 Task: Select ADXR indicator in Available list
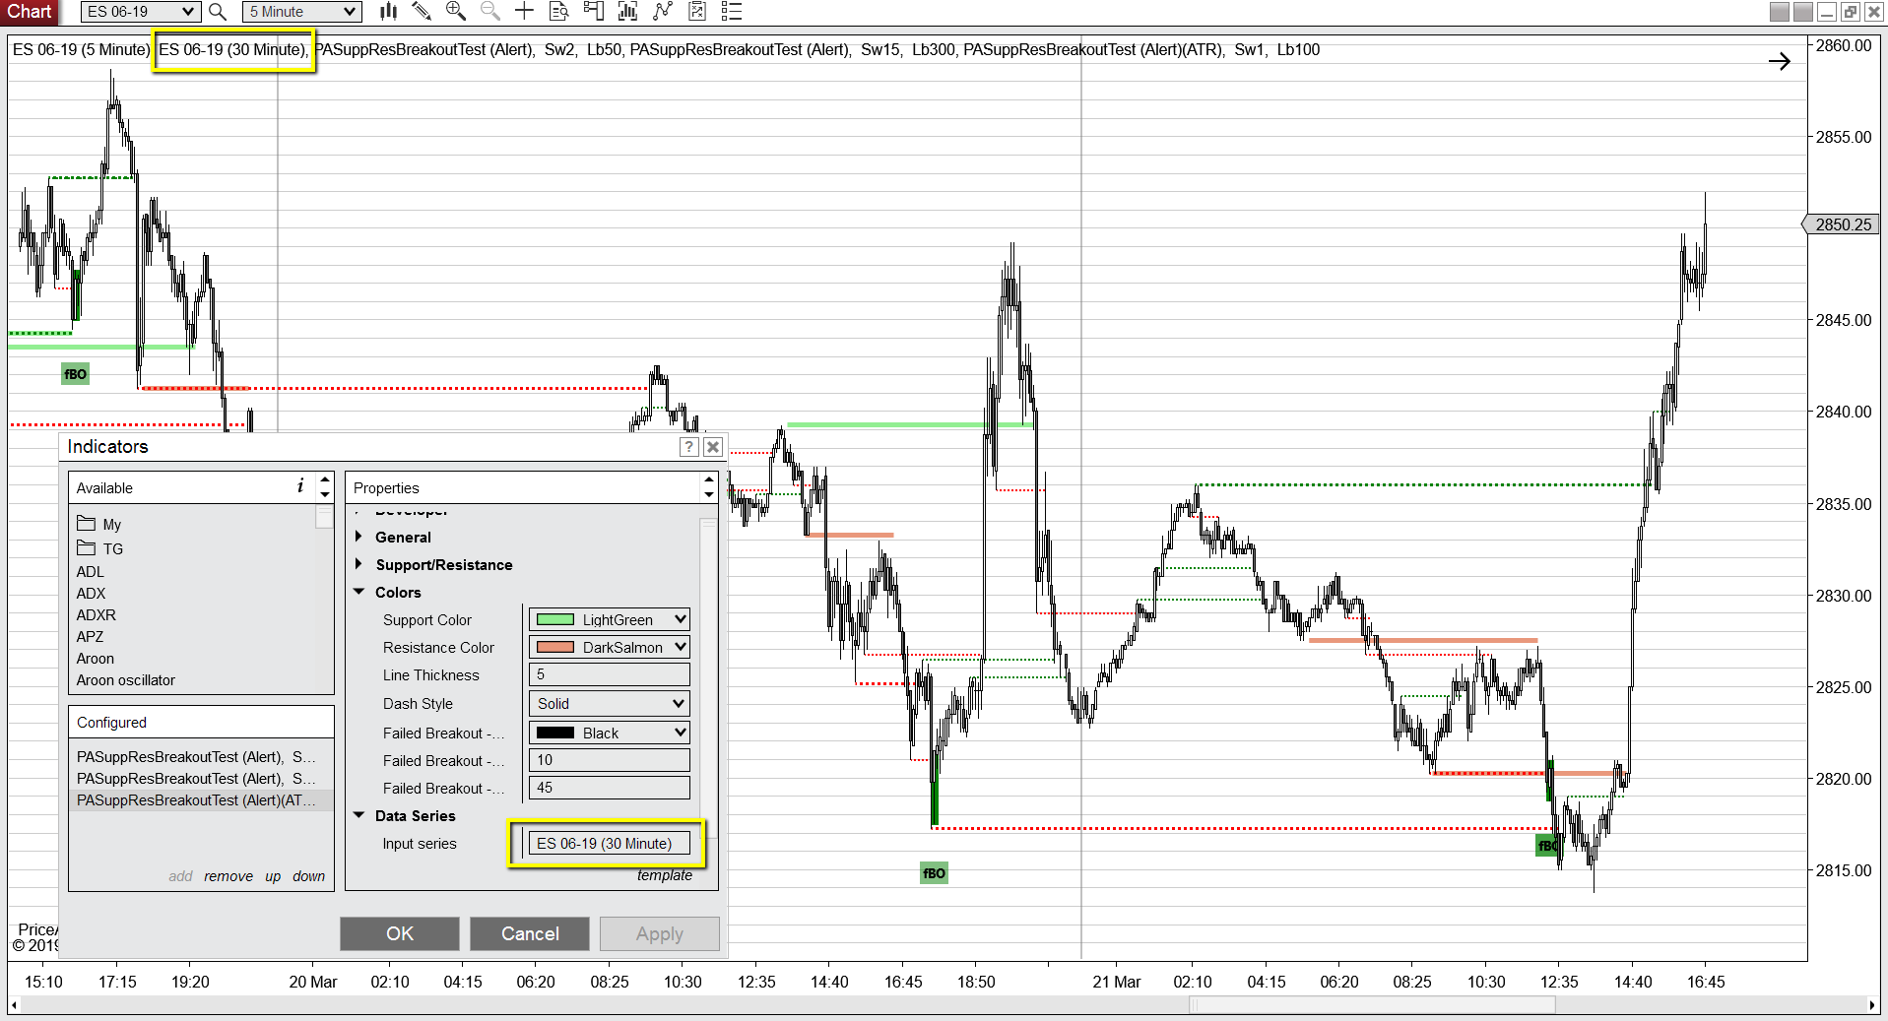click(96, 615)
